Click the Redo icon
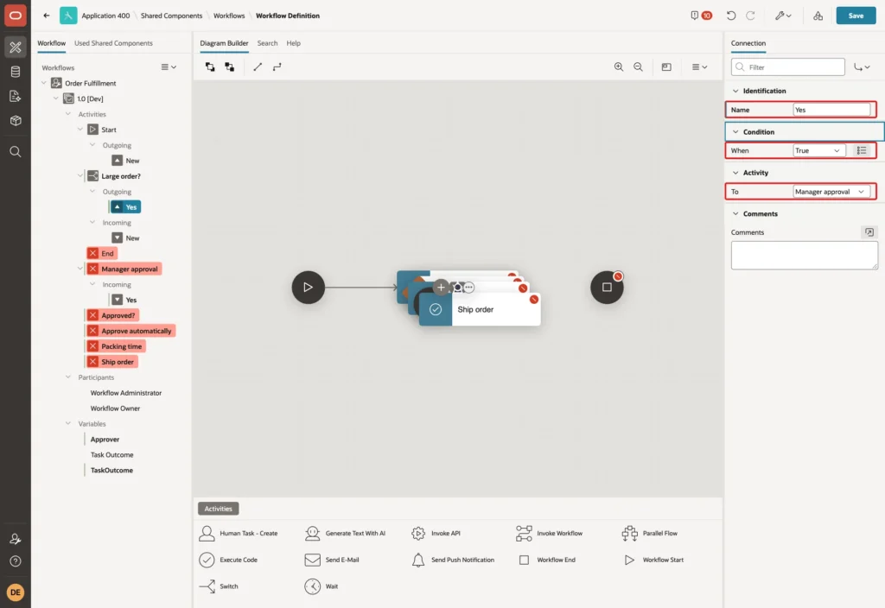The image size is (885, 608). pos(750,16)
